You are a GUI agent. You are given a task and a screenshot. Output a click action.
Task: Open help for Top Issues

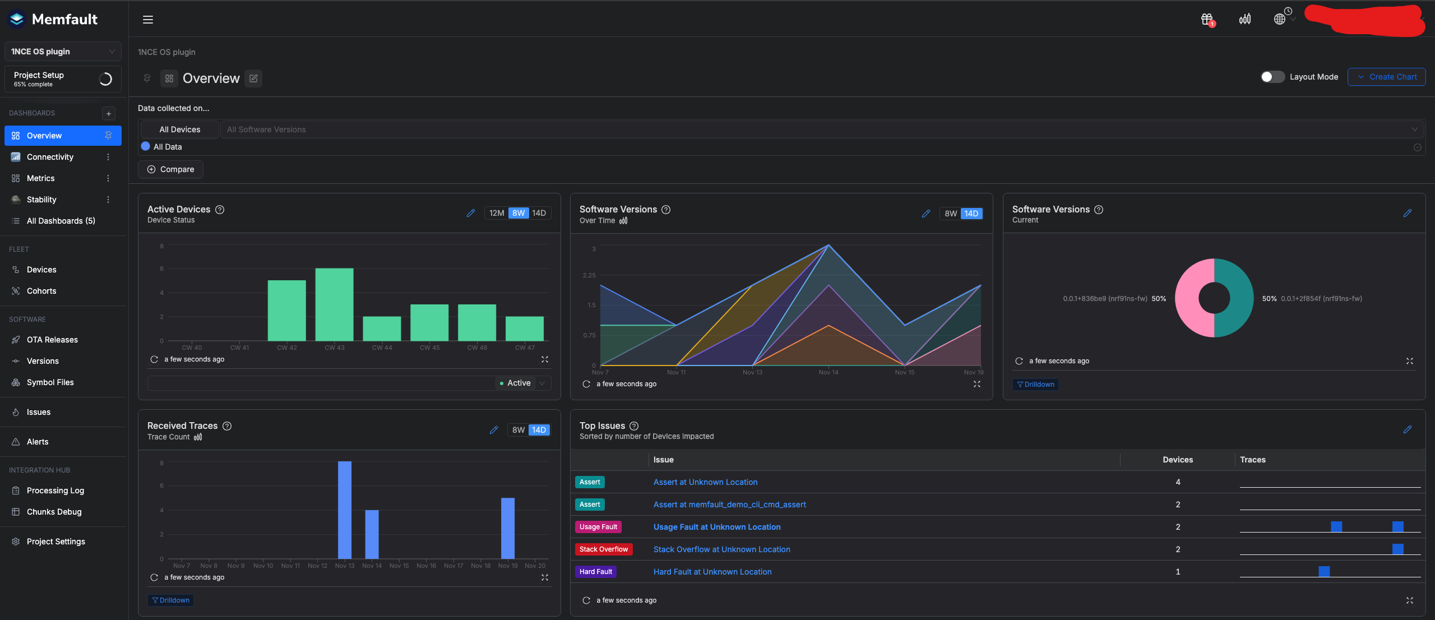pyautogui.click(x=634, y=426)
